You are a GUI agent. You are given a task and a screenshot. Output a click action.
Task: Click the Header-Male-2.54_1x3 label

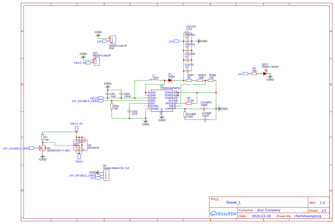116,168
